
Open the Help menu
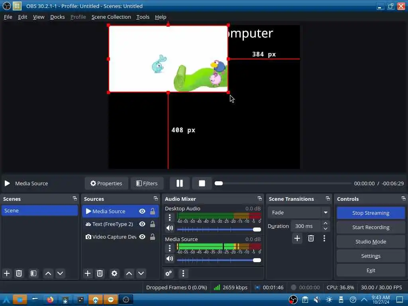coord(161,17)
